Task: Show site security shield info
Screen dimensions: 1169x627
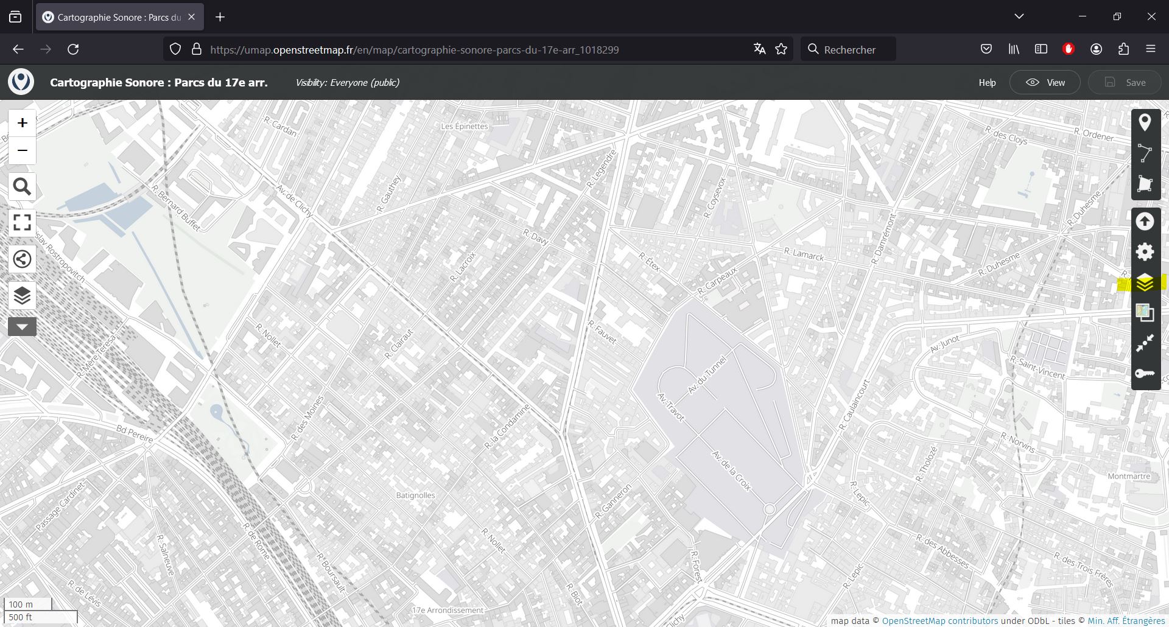Action: click(175, 49)
